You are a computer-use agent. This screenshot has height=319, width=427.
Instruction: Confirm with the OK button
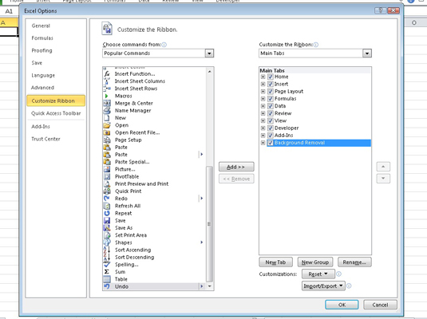(x=342, y=305)
